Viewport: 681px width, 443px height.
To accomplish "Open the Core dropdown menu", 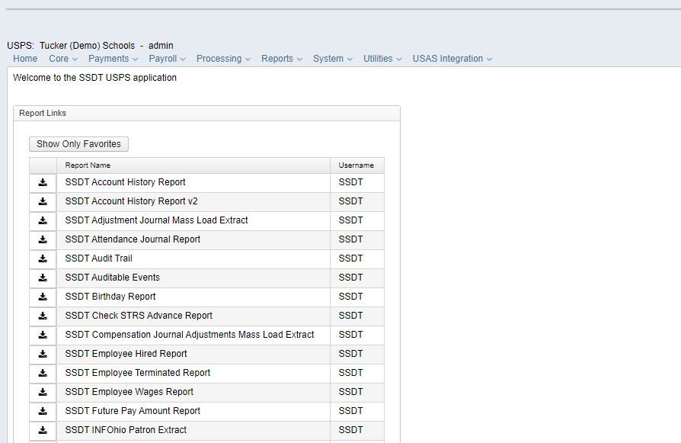I will pyautogui.click(x=63, y=59).
